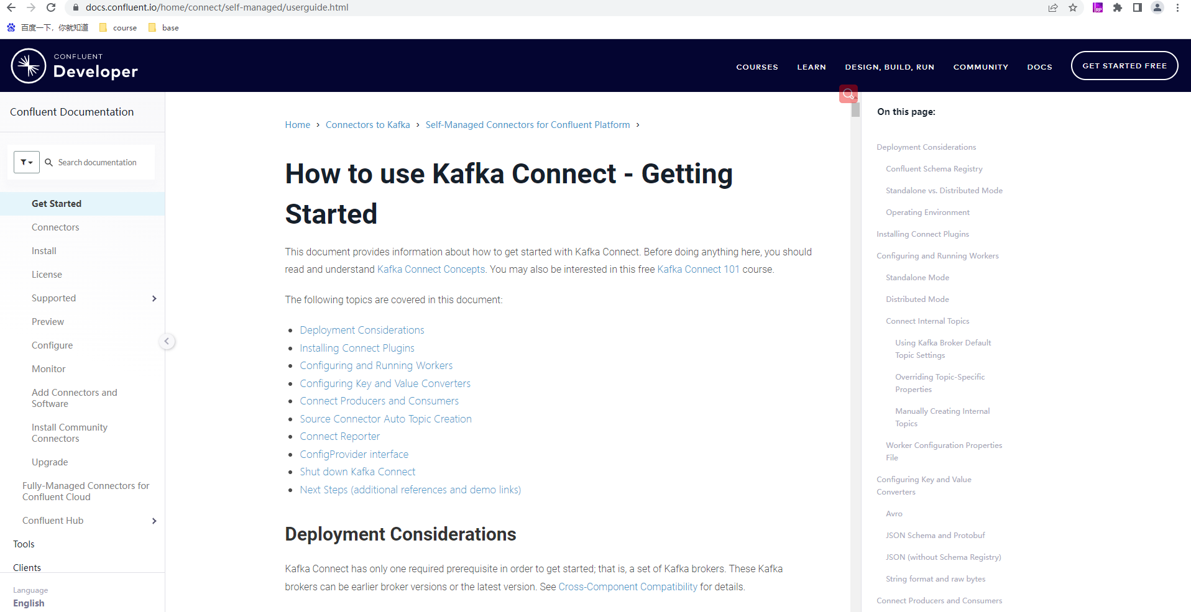Image resolution: width=1191 pixels, height=612 pixels.
Task: Select License in the sidebar
Action: 47,275
